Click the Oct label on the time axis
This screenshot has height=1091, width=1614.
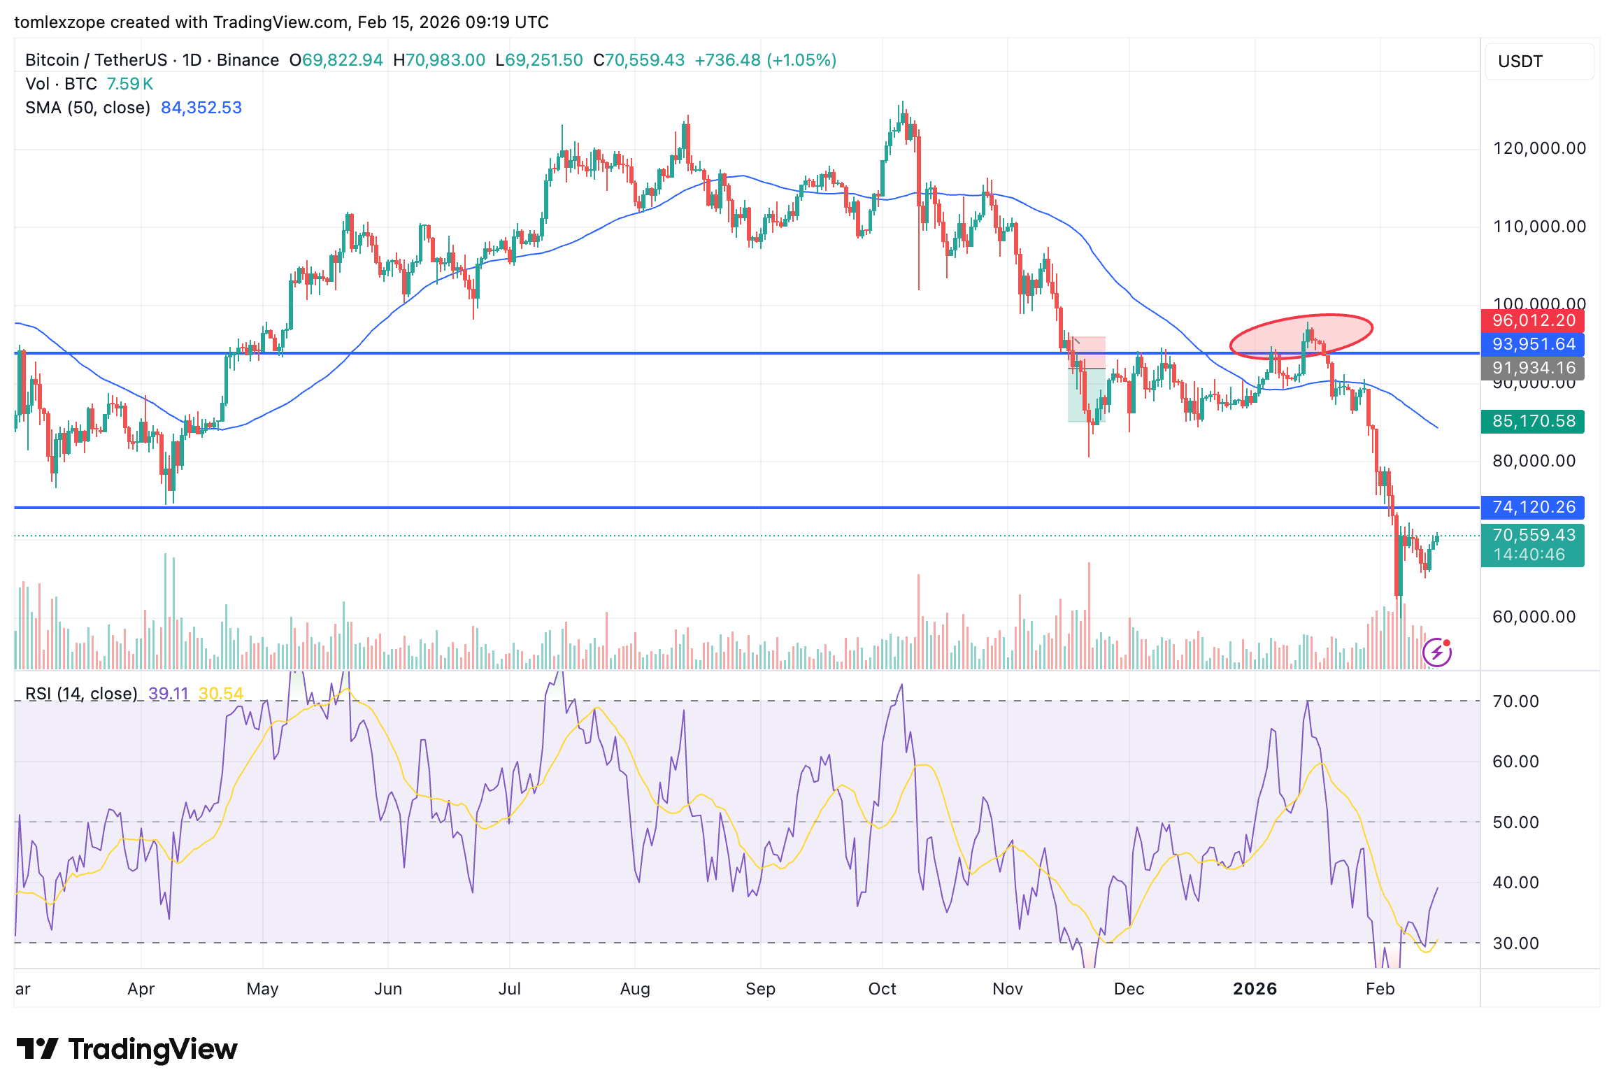pos(882,989)
